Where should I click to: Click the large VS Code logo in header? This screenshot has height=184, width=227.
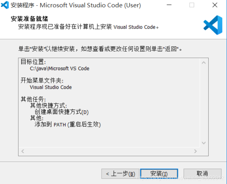point(213,25)
